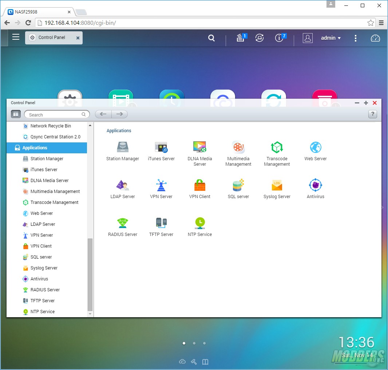388x370 pixels.
Task: Click the Control Panel Search field
Action: click(x=57, y=114)
